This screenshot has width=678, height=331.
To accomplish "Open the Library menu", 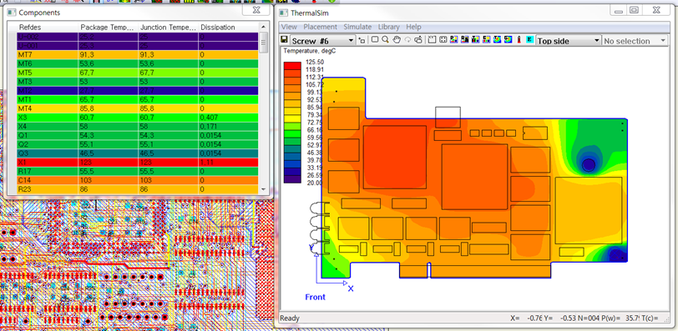I will pos(389,27).
